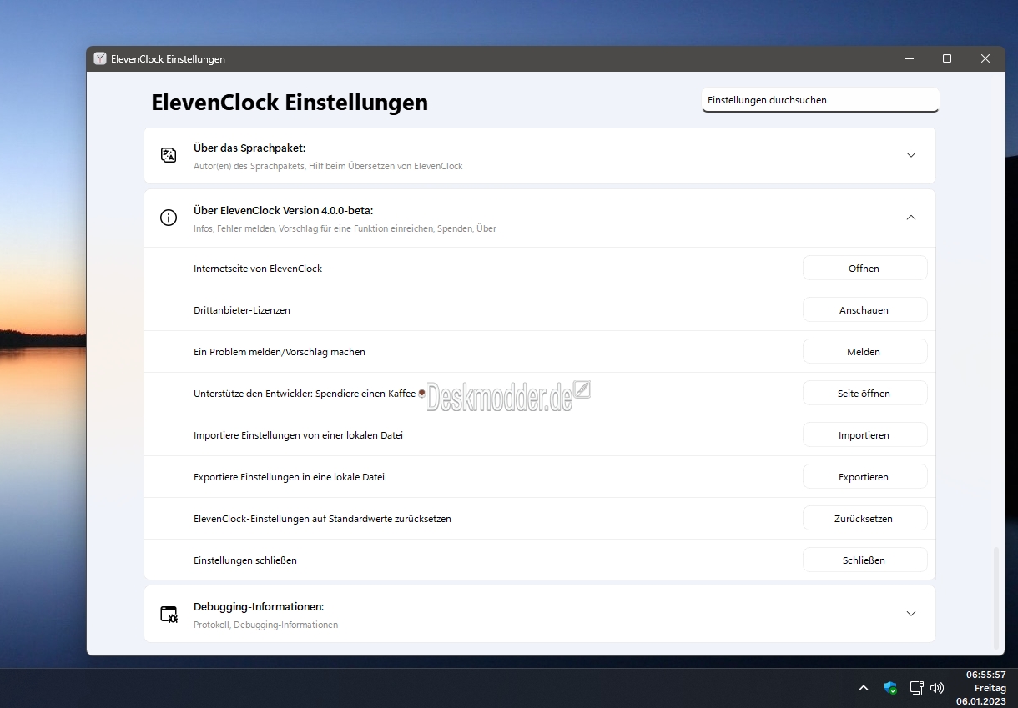Open network settings from the tray icon
This screenshot has width=1018, height=708.
[x=916, y=688]
